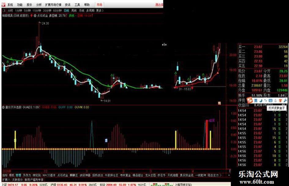This screenshot has width=289, height=186.
Task: Select the 麒麟王 indicator template
Action: tap(74, 175)
